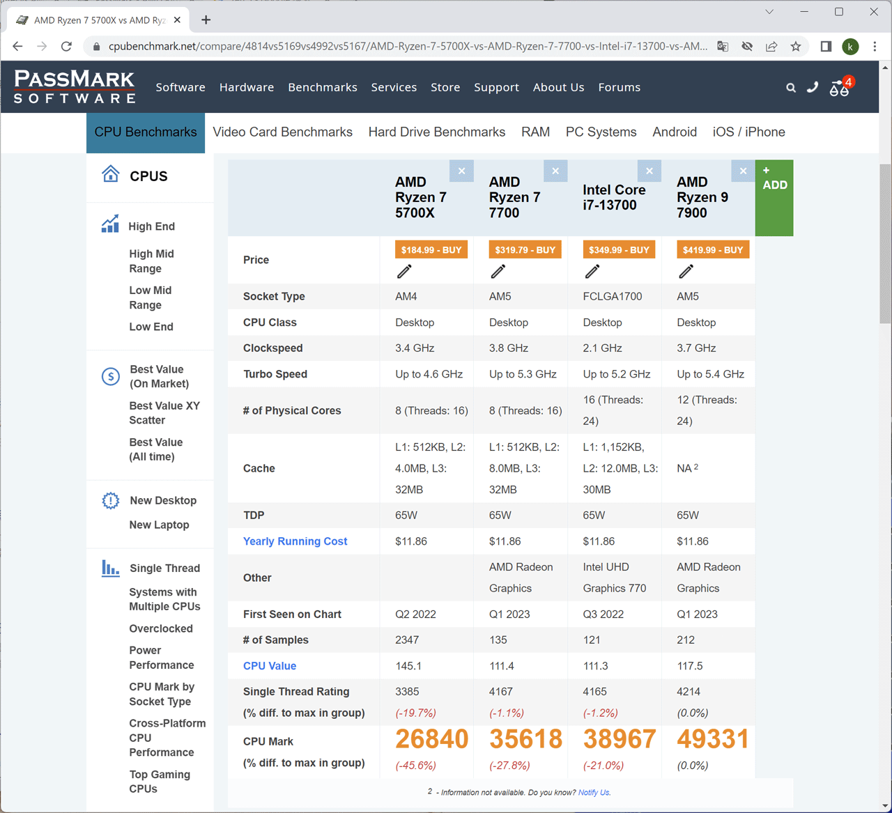Open Low End sidebar link

[x=151, y=327]
